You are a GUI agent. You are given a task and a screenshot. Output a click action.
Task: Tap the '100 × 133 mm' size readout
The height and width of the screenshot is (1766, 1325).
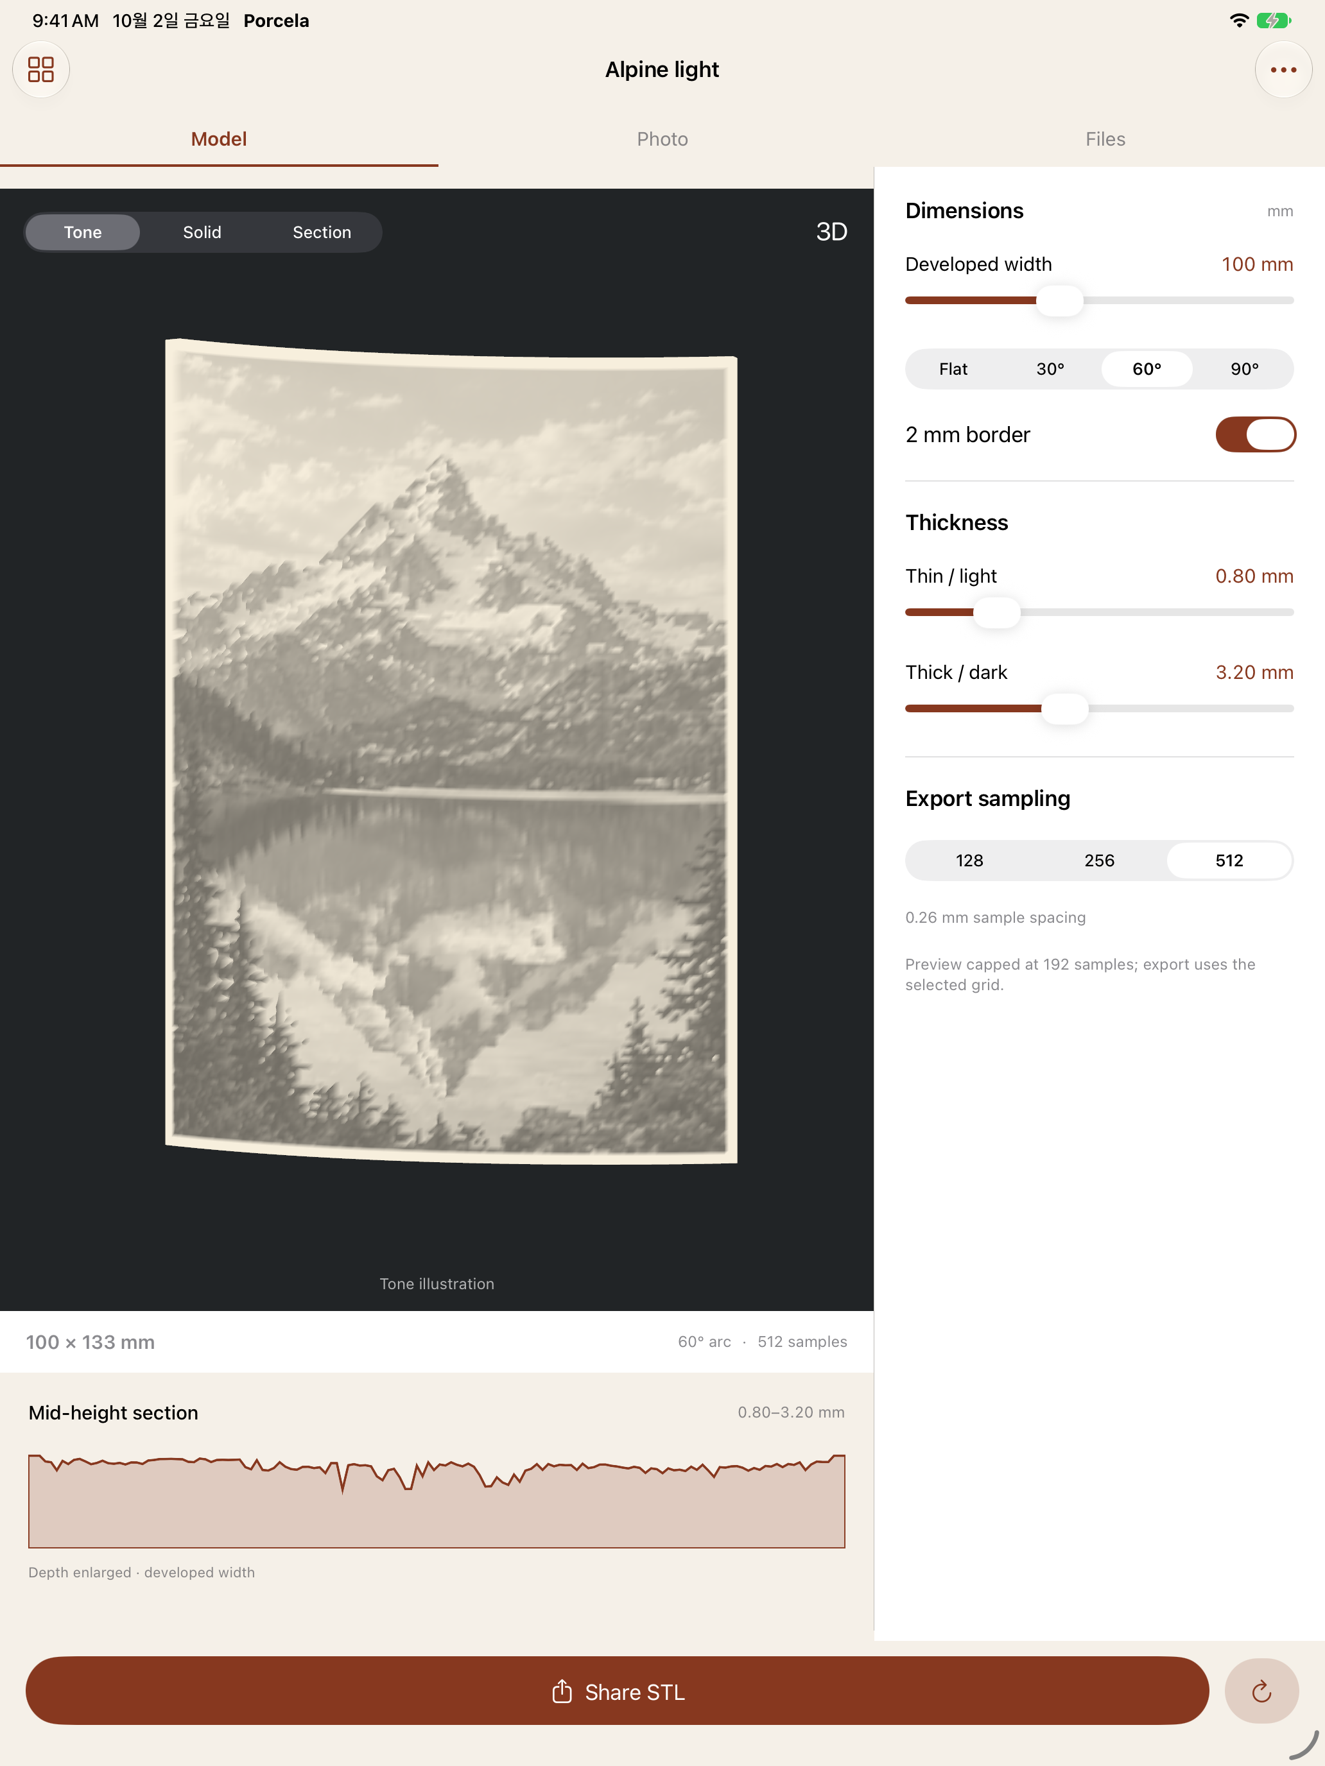(91, 1342)
